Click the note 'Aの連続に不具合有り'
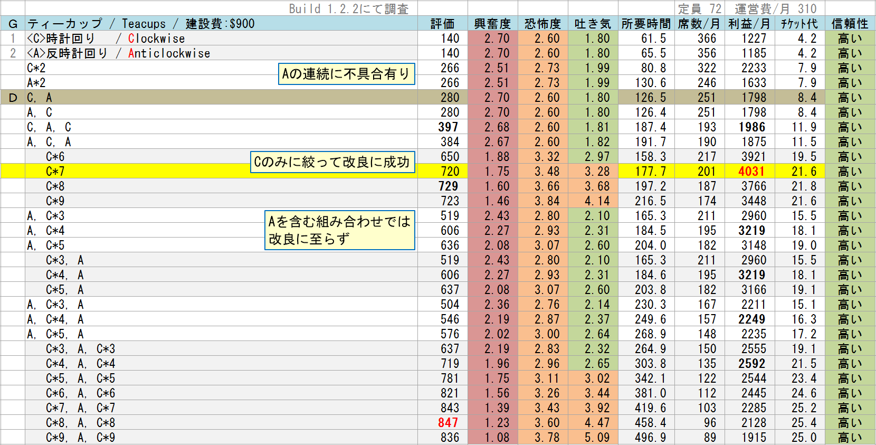 pyautogui.click(x=347, y=74)
